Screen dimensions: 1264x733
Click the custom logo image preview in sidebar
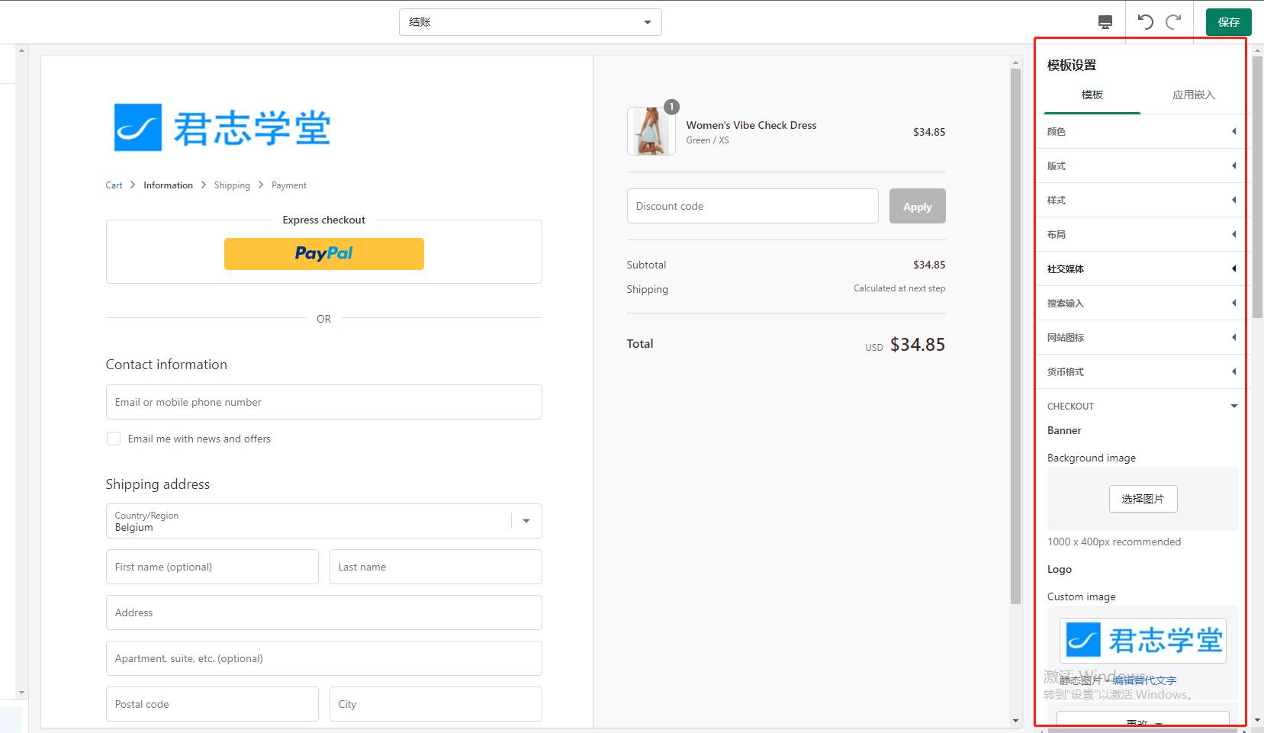click(1143, 640)
